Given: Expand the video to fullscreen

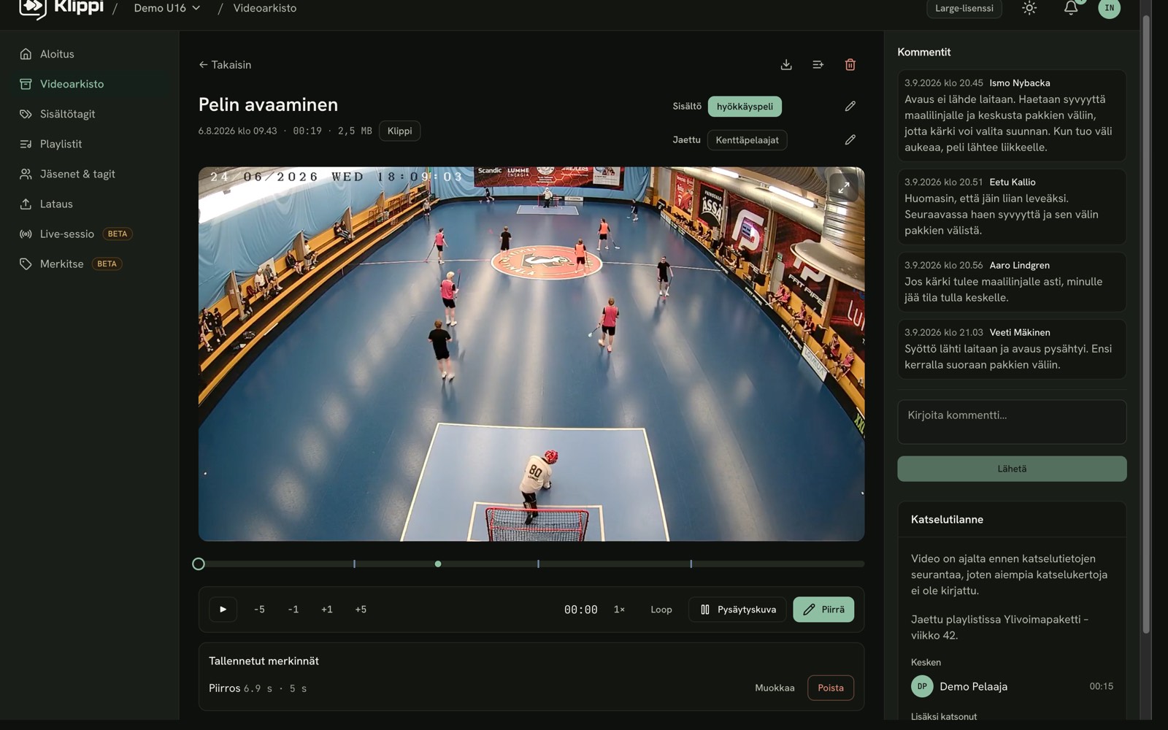Looking at the screenshot, I should (844, 188).
